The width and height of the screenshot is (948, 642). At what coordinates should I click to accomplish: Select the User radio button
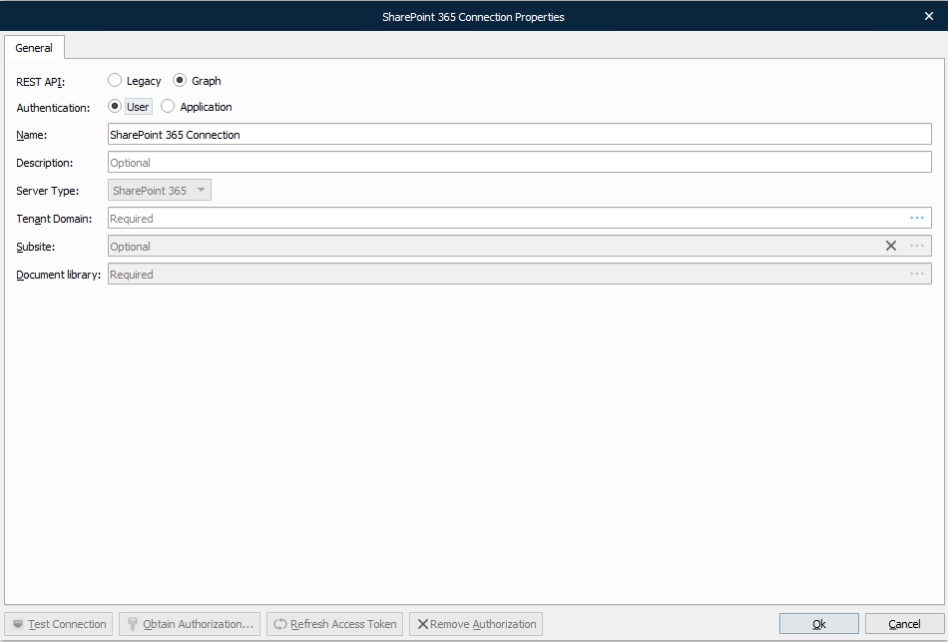point(115,106)
